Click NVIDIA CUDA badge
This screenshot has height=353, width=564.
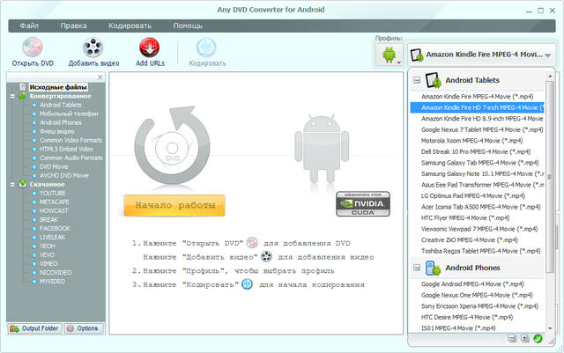[363, 204]
